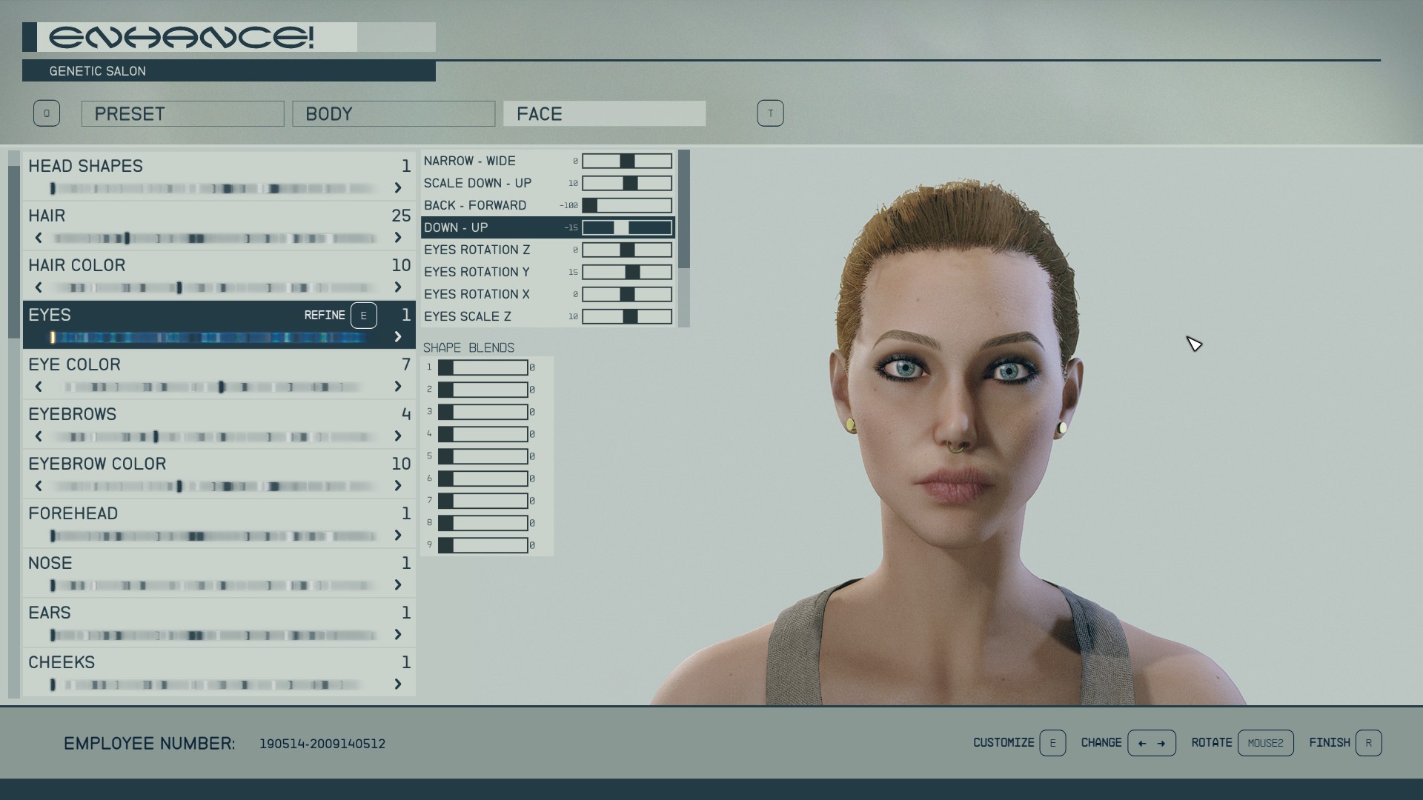This screenshot has height=800, width=1423.
Task: Click next arrow on EYE COLOR row
Action: (x=398, y=387)
